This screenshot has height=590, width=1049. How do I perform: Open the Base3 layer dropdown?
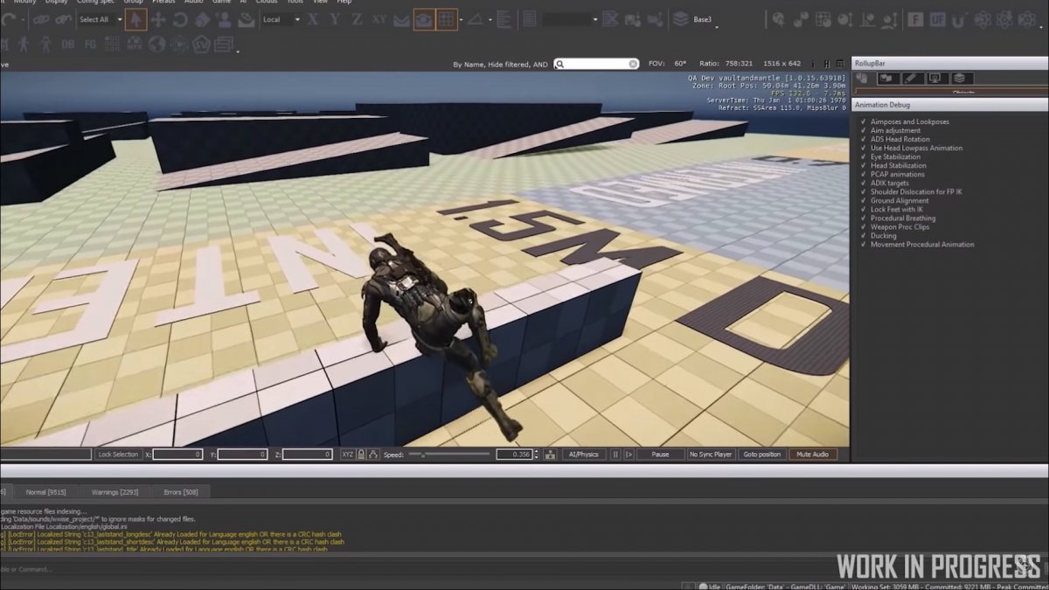(x=717, y=27)
